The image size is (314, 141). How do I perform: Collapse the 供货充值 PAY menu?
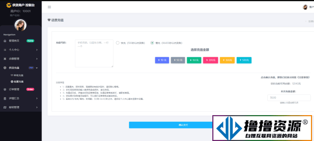point(21,68)
